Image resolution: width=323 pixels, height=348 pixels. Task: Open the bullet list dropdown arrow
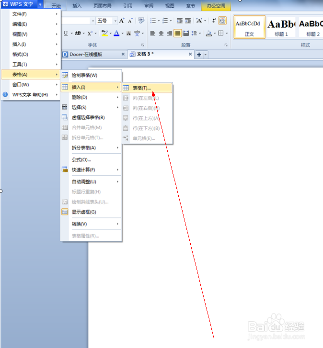click(159, 21)
